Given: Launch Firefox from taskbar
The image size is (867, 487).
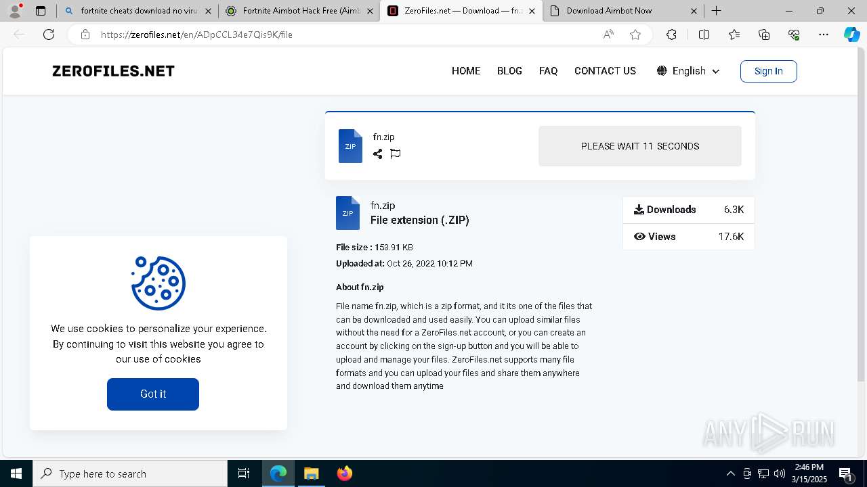Looking at the screenshot, I should tap(345, 473).
